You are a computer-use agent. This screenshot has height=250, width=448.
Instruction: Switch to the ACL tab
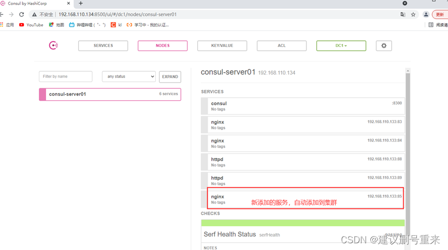point(282,45)
